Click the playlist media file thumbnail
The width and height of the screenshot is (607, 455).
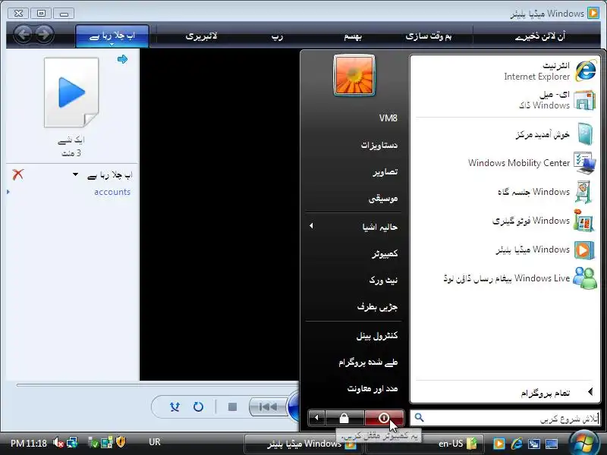71,93
